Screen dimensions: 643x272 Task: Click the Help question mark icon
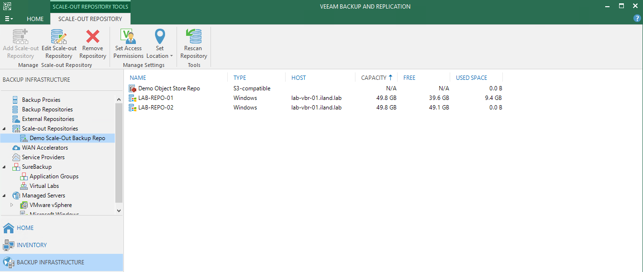(637, 18)
